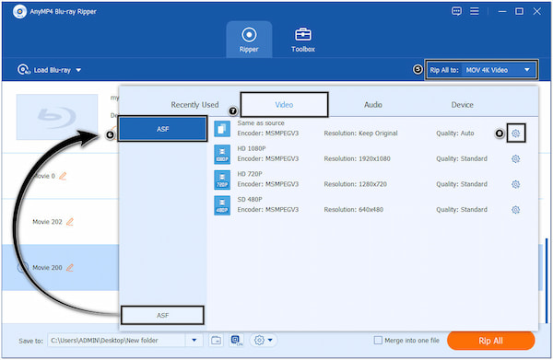553x360 pixels.
Task: Open the hamburger menu in title bar
Action: pos(475,11)
